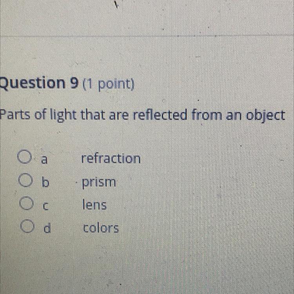This screenshot has height=294, width=294.
Task: Mark option c radio button
Action: [x=26, y=203]
